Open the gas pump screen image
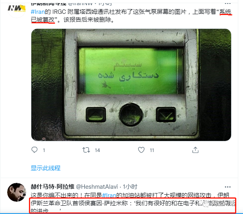Screen dimensions: 243x214 point(131,85)
